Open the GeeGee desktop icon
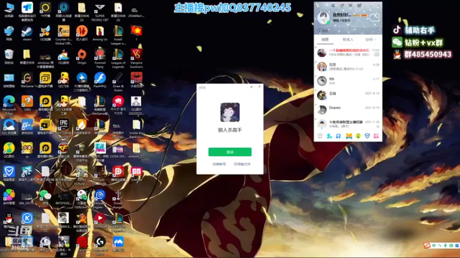460x258 pixels. [136, 174]
